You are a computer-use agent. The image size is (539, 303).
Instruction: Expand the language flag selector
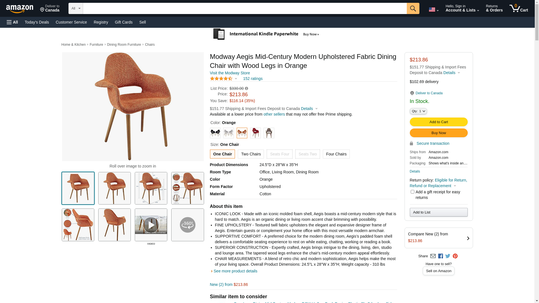click(433, 10)
